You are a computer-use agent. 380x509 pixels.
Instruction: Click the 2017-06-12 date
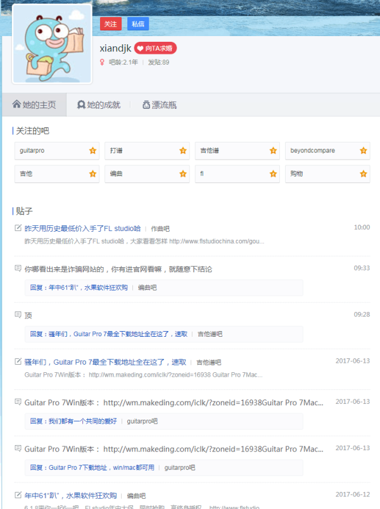(x=353, y=494)
